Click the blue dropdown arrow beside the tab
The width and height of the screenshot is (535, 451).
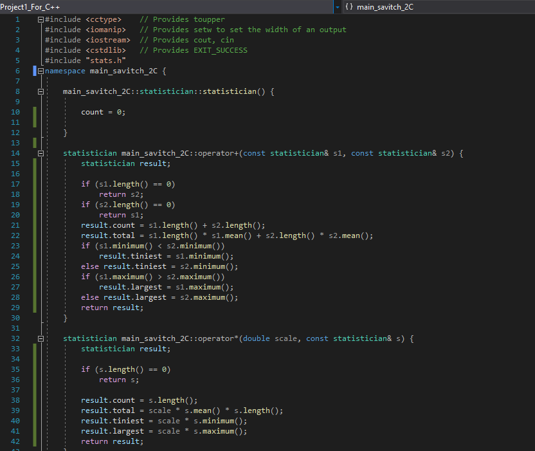point(336,6)
